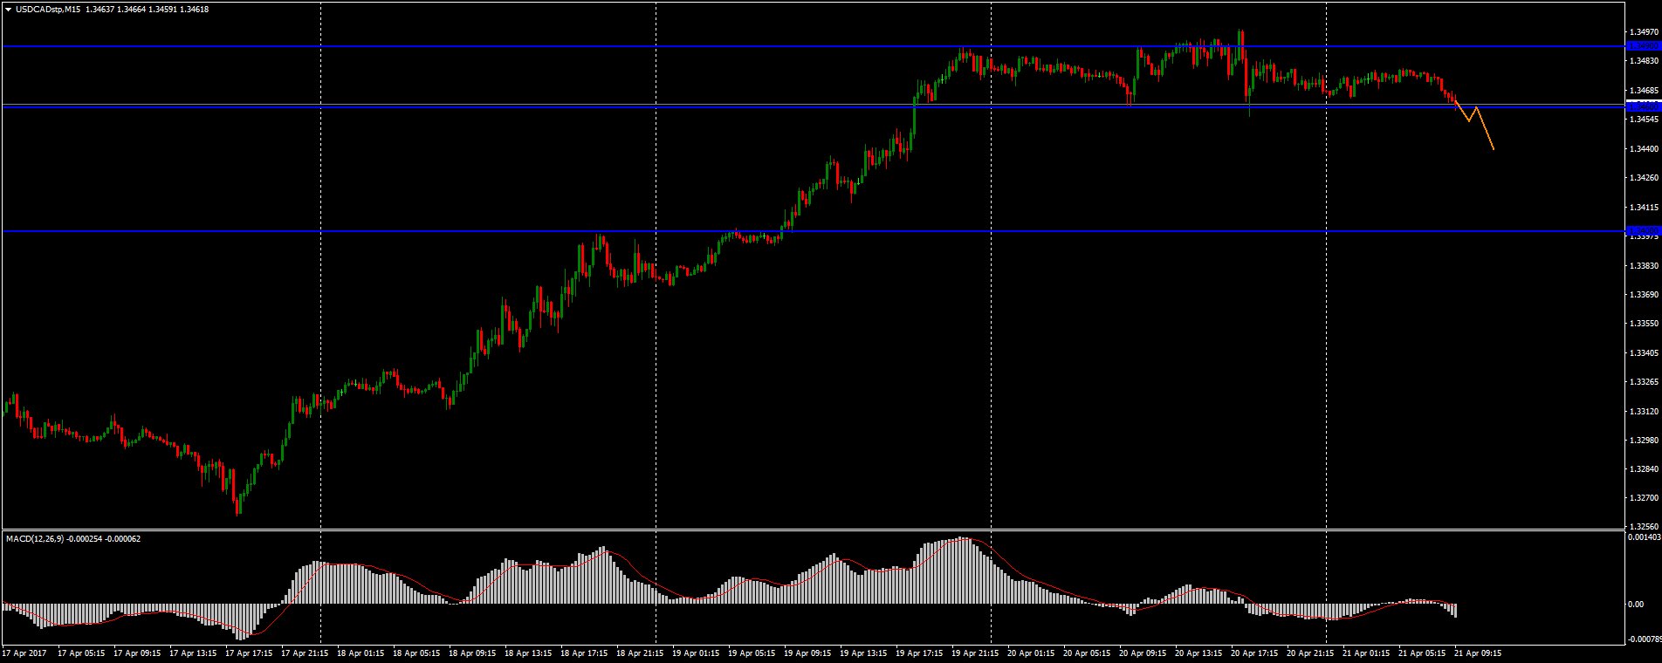The height and width of the screenshot is (663, 1662).
Task: Click the 1.34115 price scale label
Action: point(1643,208)
